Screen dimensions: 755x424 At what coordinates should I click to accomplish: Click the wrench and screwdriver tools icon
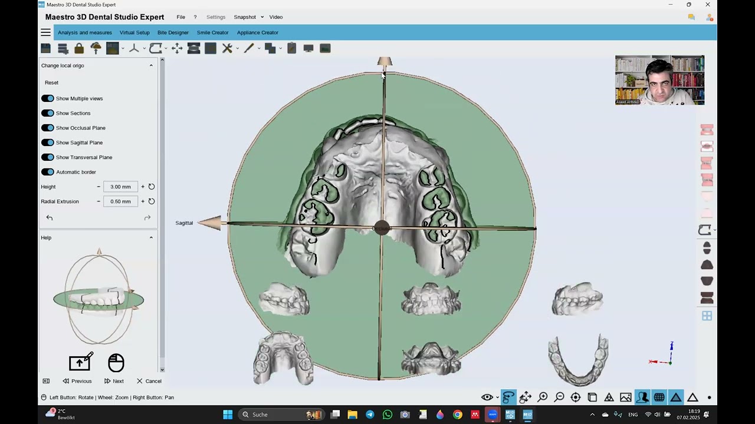coord(227,48)
